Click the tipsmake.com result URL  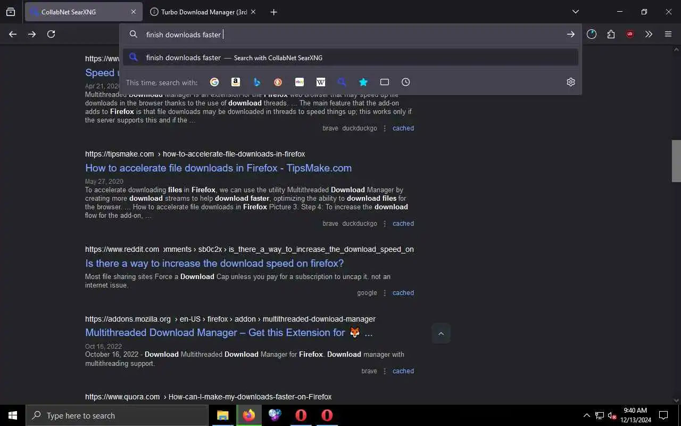195,154
